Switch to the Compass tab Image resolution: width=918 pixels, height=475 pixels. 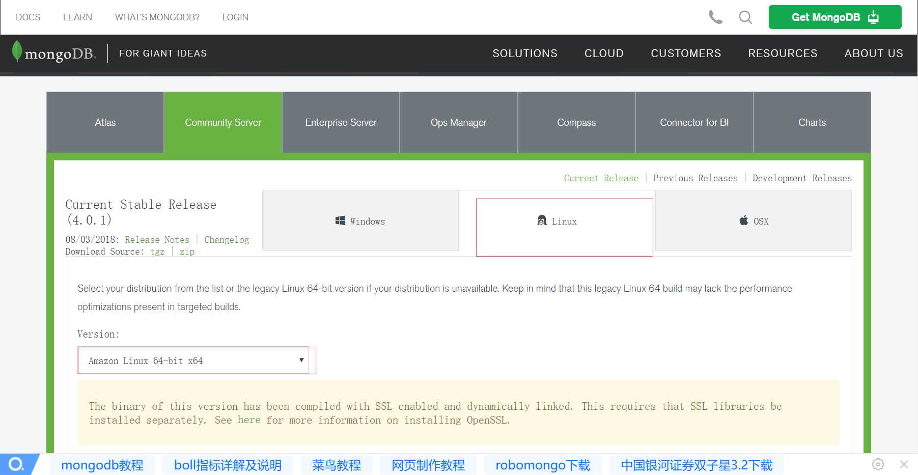point(576,122)
